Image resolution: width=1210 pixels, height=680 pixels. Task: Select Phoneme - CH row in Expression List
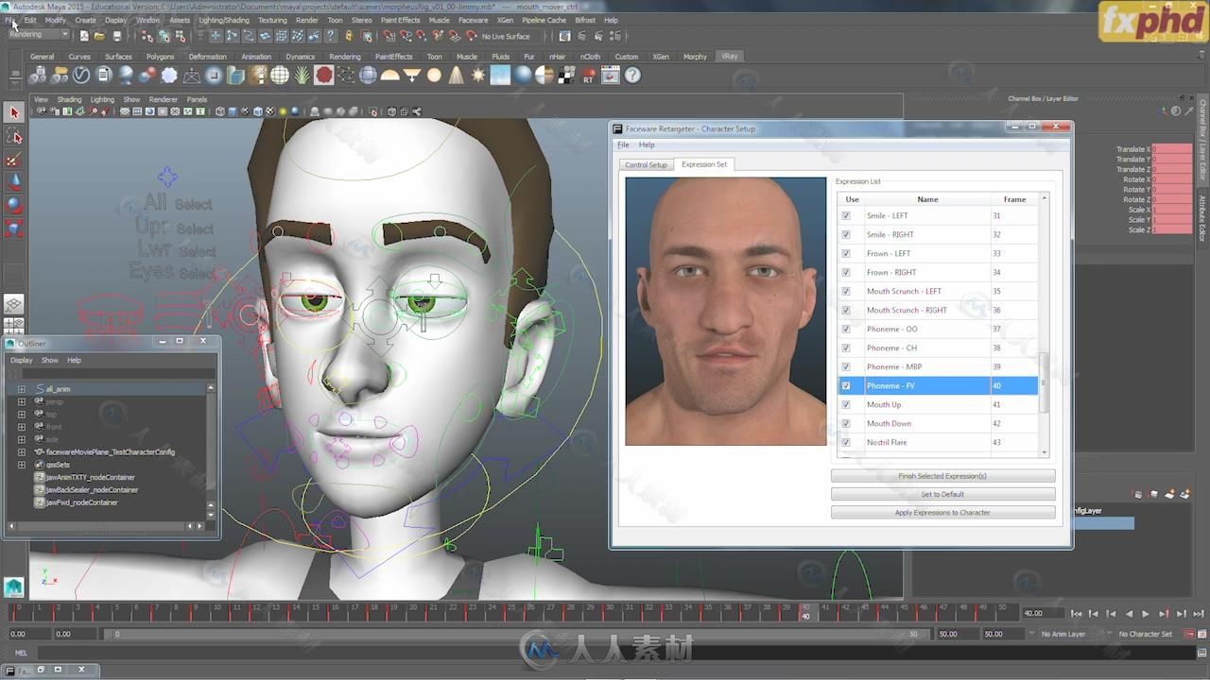click(937, 348)
